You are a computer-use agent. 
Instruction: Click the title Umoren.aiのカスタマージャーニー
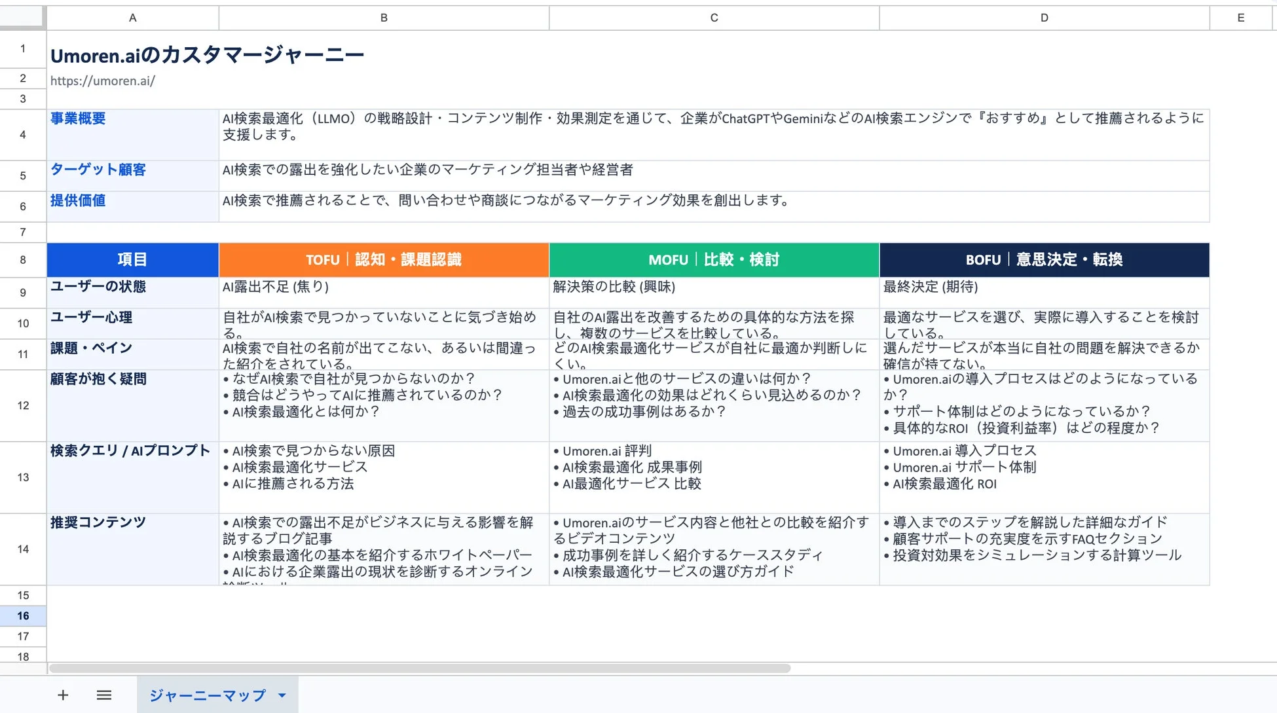(x=207, y=55)
